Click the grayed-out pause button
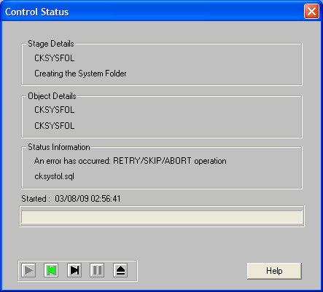This screenshot has height=292, width=323. pyautogui.click(x=97, y=270)
